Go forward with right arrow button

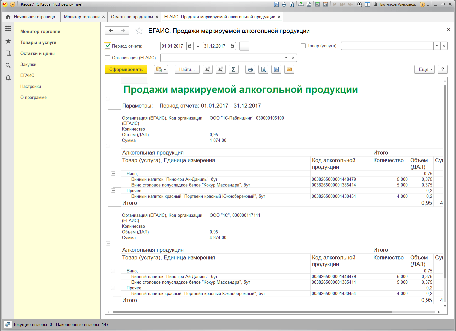pos(123,31)
